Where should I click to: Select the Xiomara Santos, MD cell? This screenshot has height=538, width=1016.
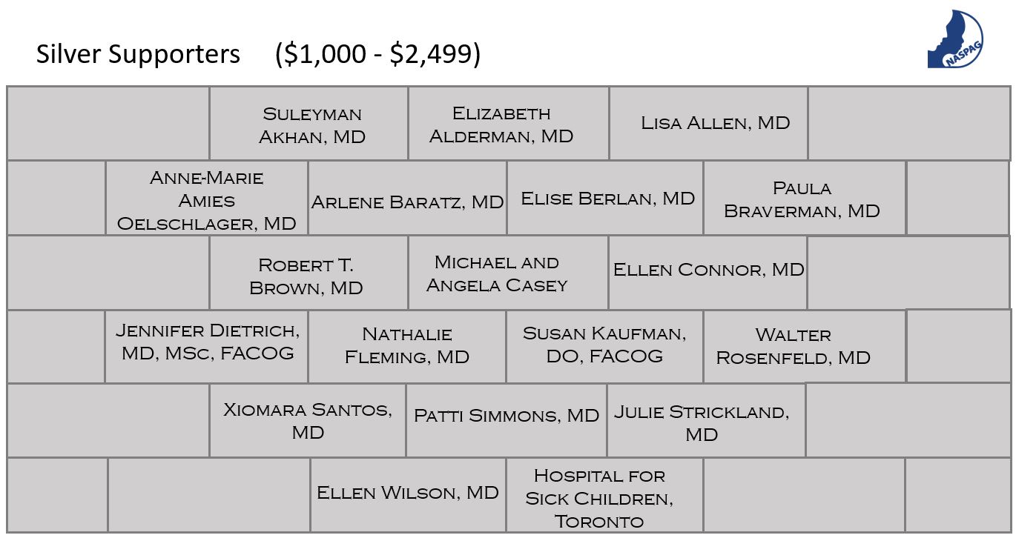click(x=308, y=420)
